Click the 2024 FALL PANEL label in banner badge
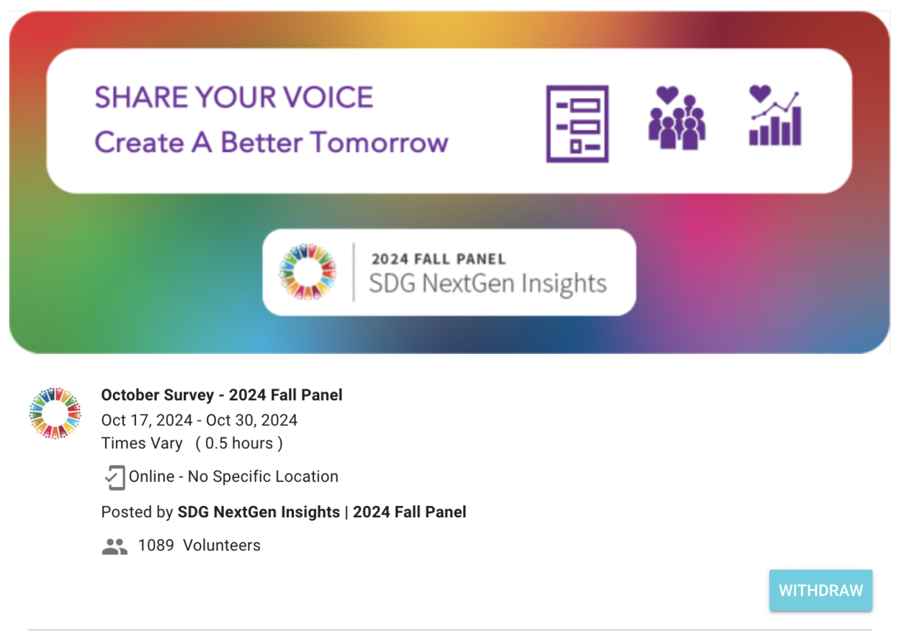This screenshot has width=922, height=639. coord(438,259)
